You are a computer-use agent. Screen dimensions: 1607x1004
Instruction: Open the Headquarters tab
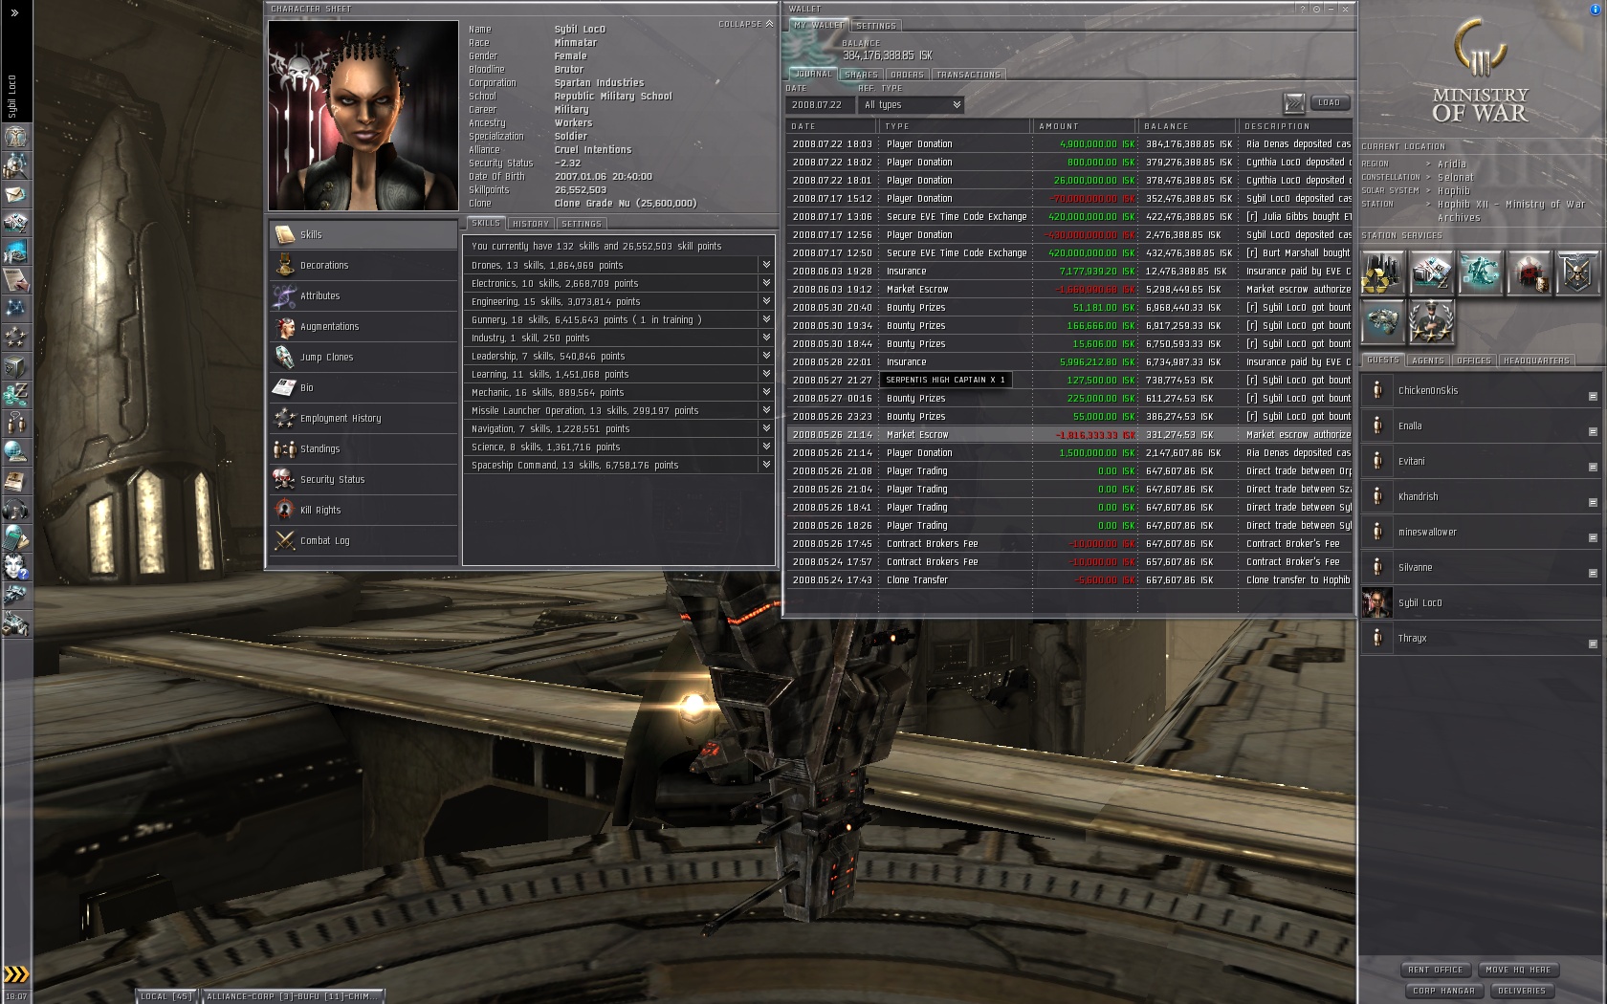click(1536, 360)
